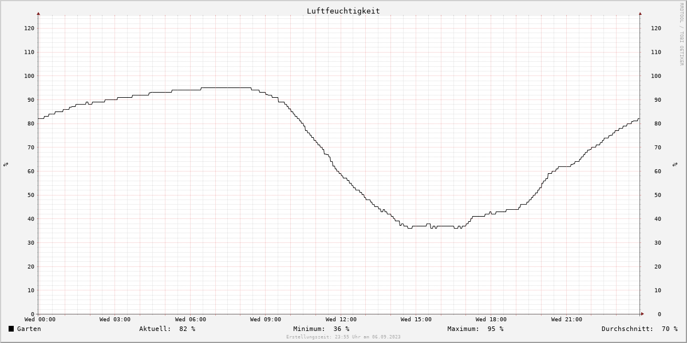Image resolution: width=687 pixels, height=343 pixels.
Task: Click the Minimum 36 % value
Action: pyautogui.click(x=321, y=329)
